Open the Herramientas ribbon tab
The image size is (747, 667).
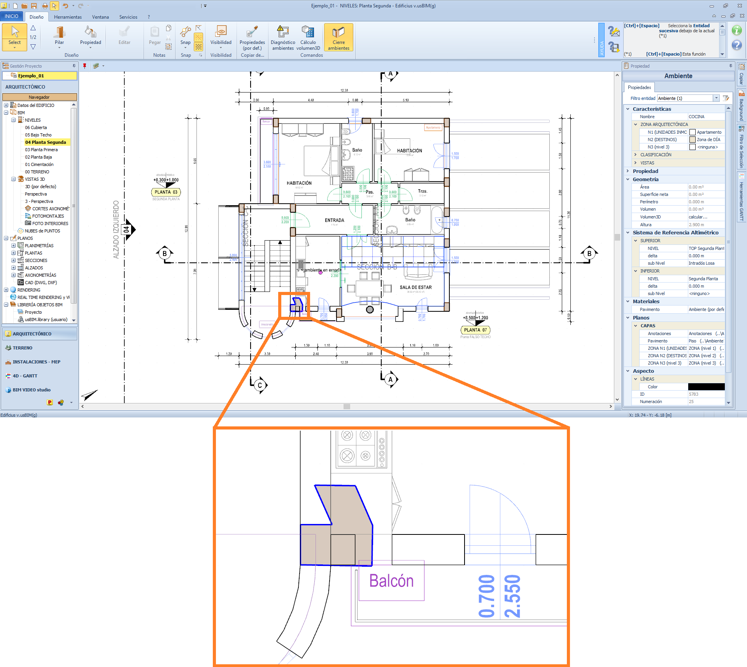coord(68,17)
